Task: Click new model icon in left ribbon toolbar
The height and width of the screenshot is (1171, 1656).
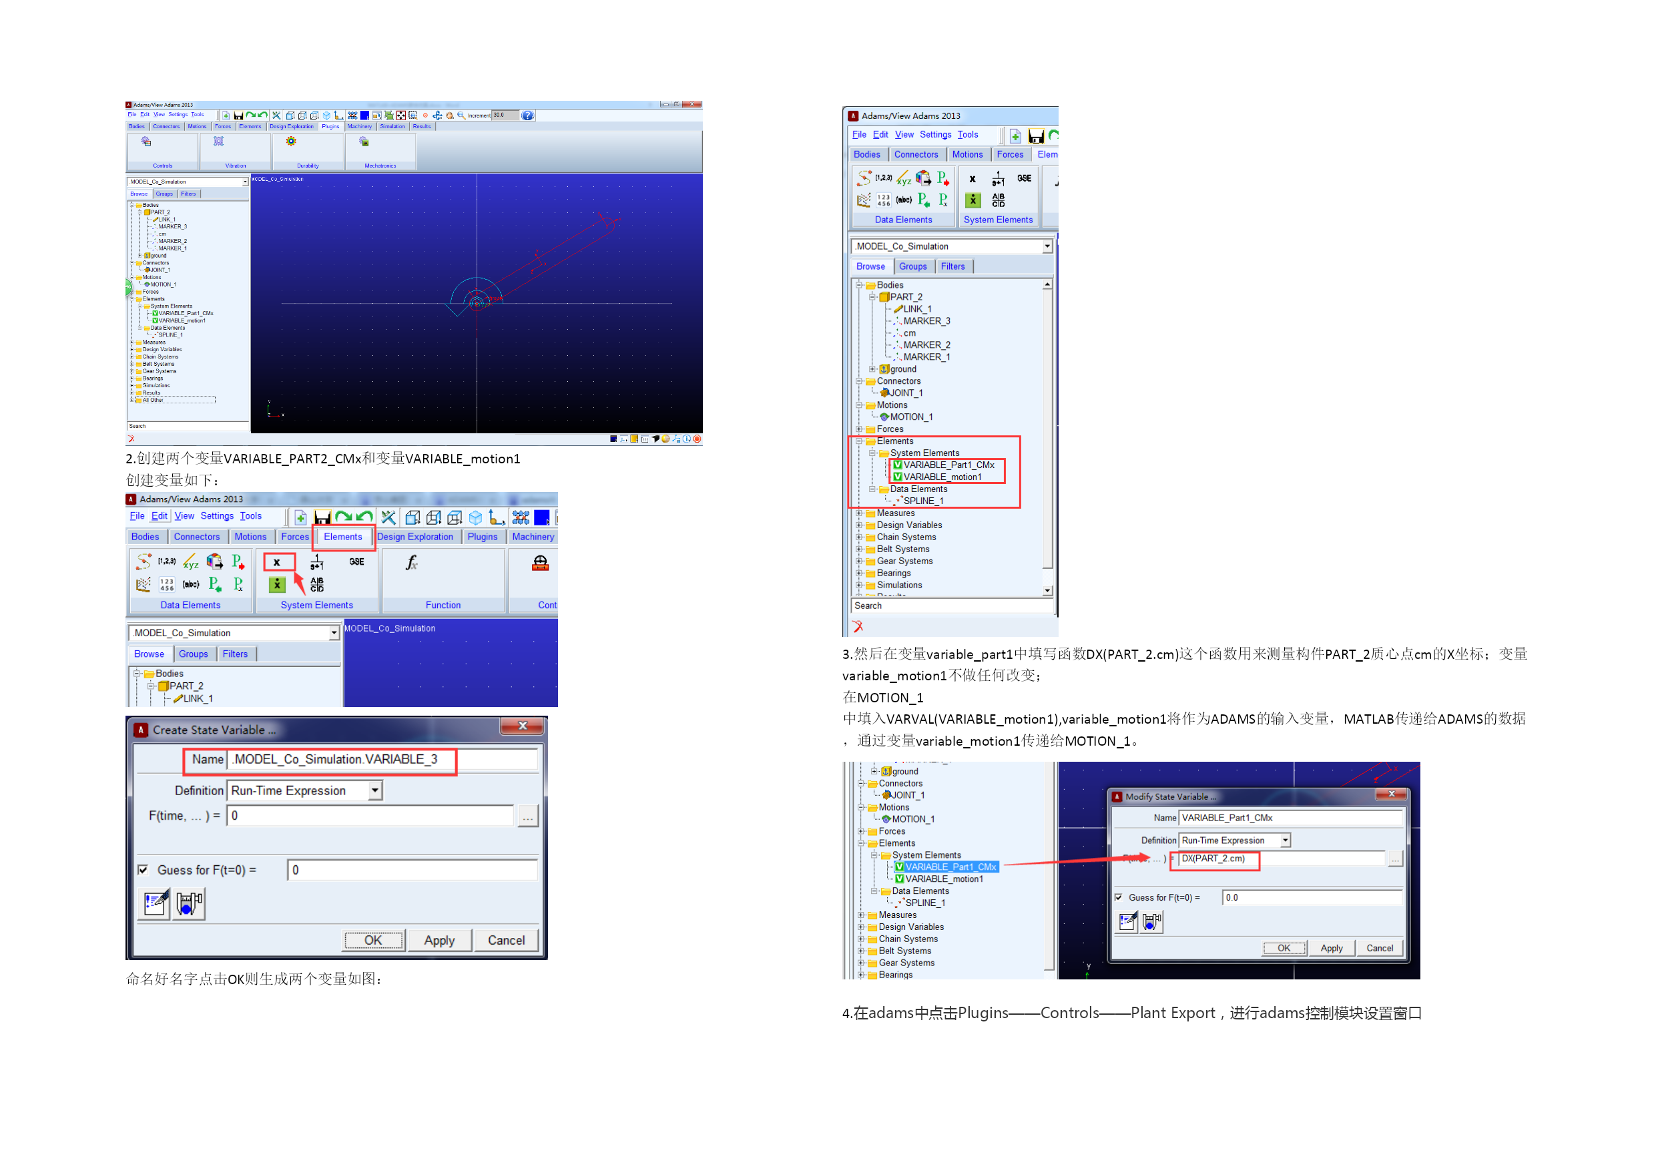Action: click(301, 517)
